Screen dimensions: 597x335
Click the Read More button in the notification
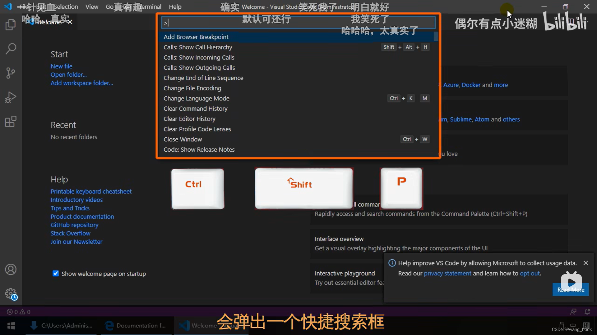571,289
